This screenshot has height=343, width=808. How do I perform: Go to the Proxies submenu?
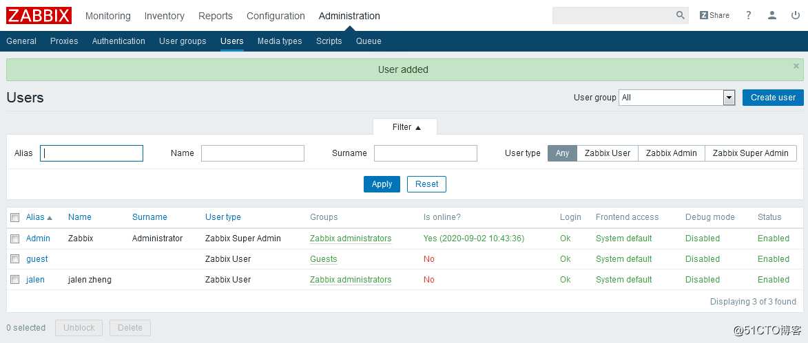point(64,41)
